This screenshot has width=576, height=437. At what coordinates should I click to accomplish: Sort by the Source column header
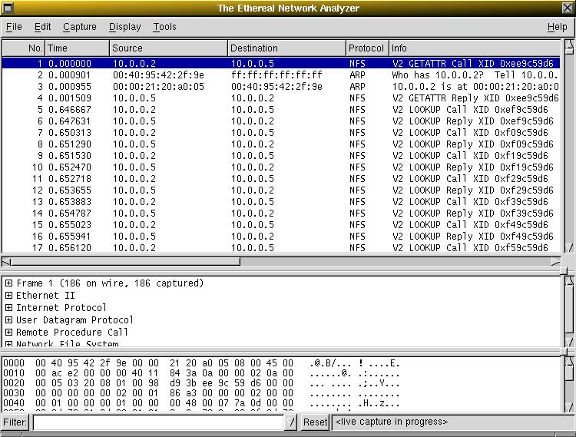coord(168,48)
